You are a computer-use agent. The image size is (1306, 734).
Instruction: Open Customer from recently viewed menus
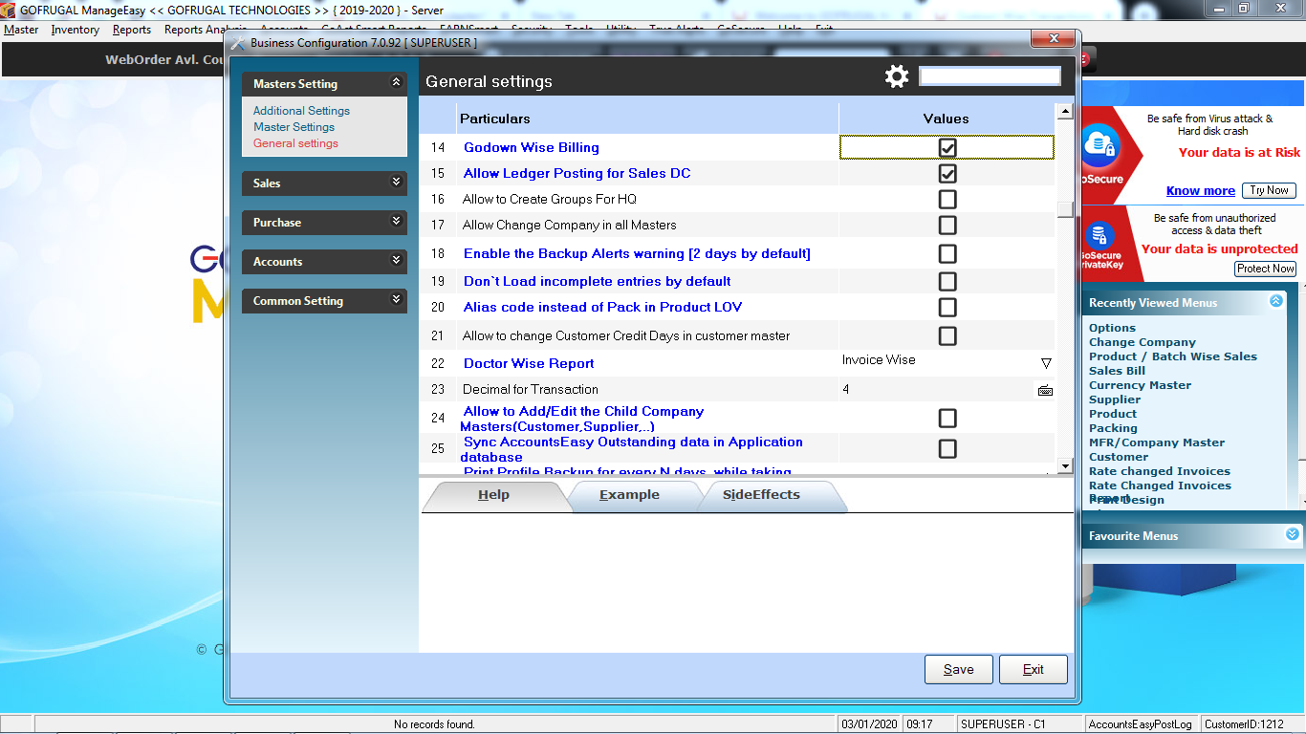tap(1119, 457)
